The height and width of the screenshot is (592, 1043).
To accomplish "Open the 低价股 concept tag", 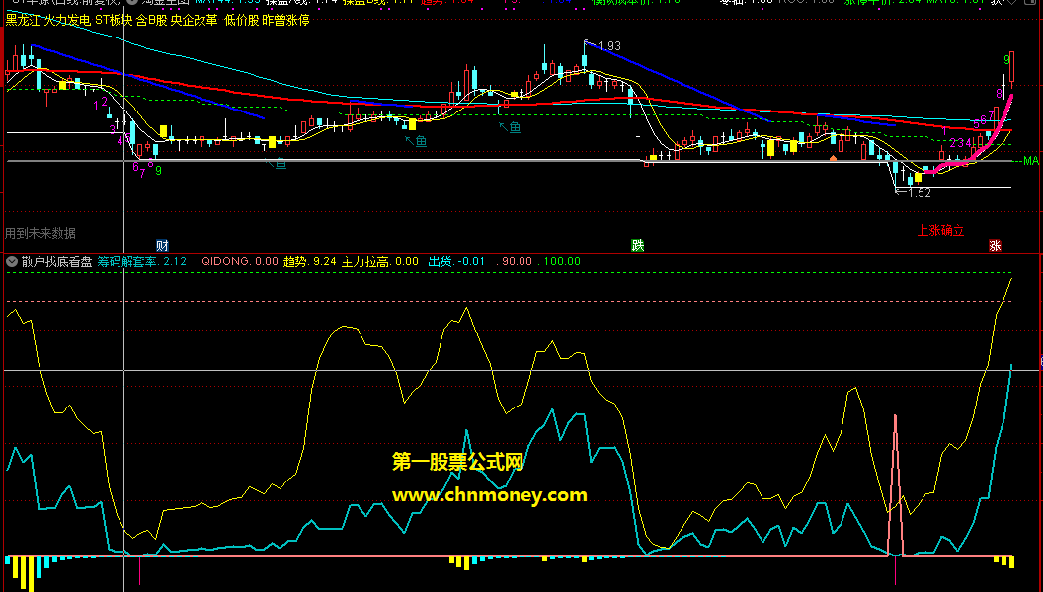I will 241,20.
